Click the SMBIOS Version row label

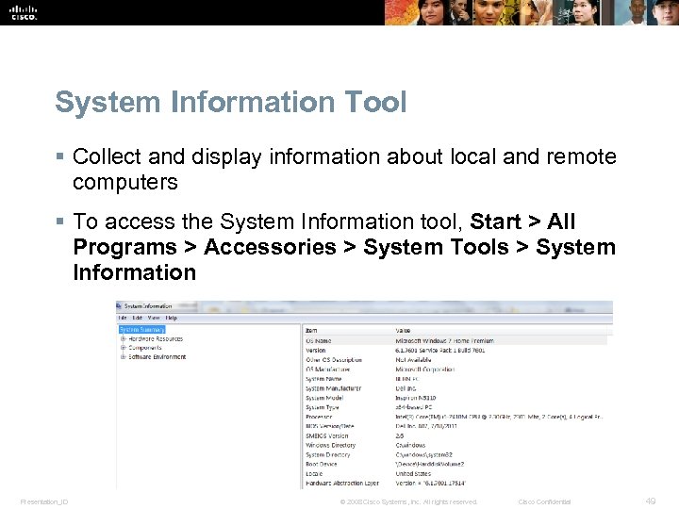pyautogui.click(x=327, y=435)
